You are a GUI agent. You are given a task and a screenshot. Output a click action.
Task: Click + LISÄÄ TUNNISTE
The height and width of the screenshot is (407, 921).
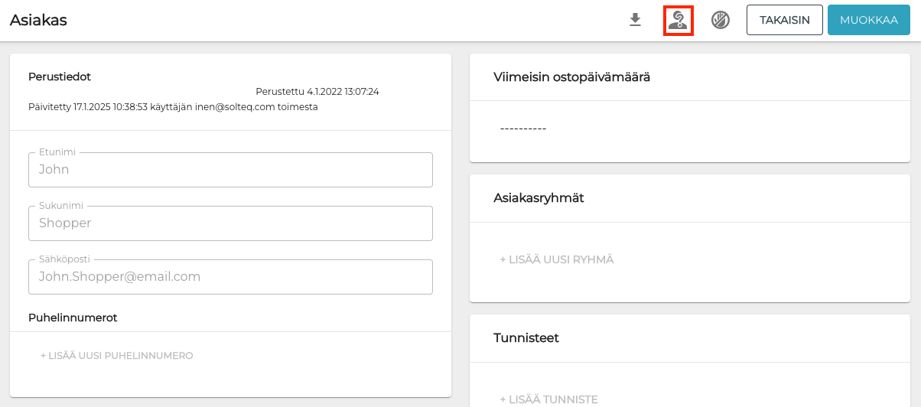click(x=548, y=399)
